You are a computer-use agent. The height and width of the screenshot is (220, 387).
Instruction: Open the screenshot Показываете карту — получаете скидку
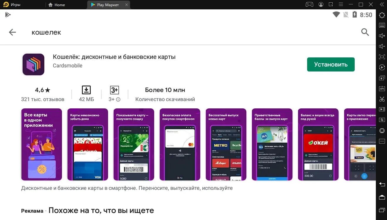pos(134,144)
